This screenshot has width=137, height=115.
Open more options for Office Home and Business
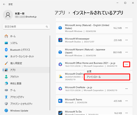[x=127, y=64]
